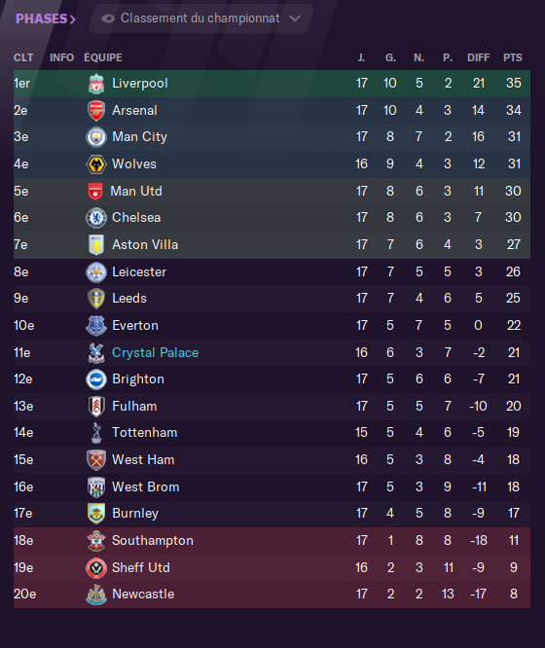
Task: Click the Arsenal club badge
Action: click(x=96, y=111)
